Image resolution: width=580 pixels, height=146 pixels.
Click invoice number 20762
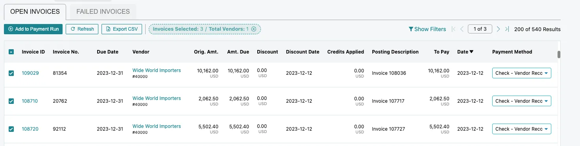click(60, 101)
